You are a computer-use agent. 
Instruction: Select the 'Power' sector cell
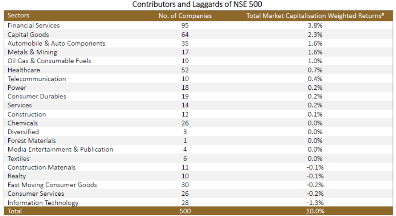[17, 88]
